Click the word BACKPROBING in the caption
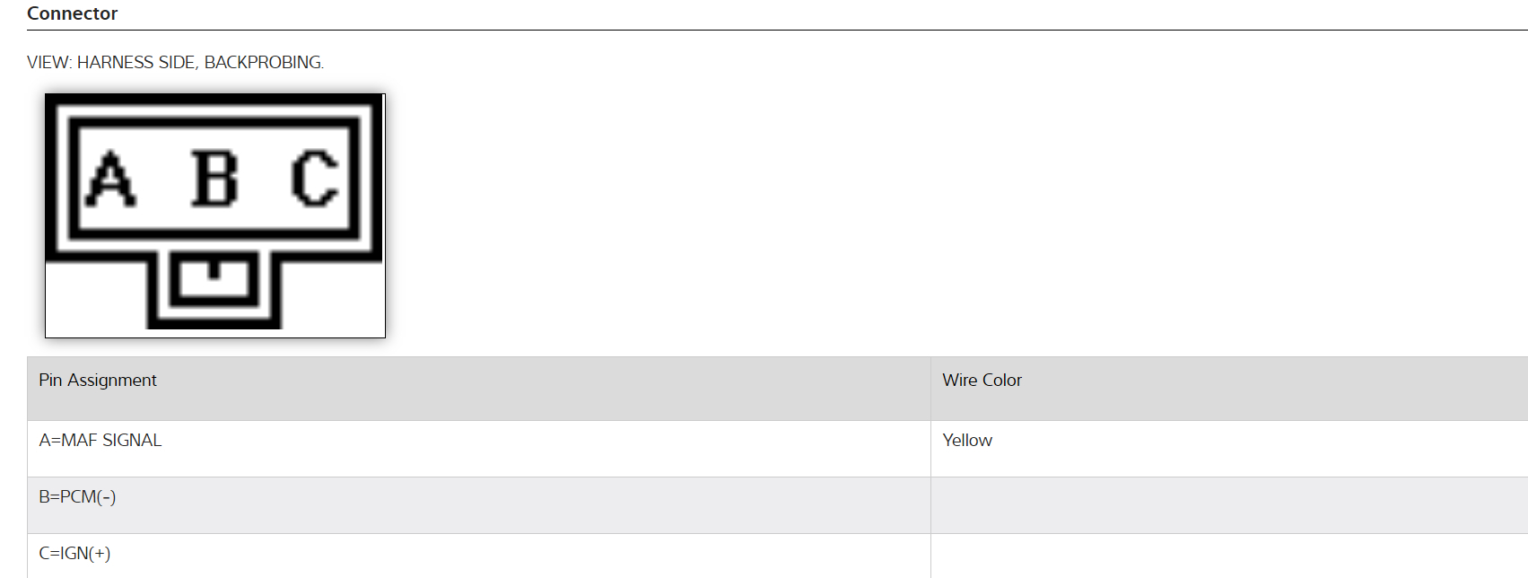The width and height of the screenshot is (1528, 578). [x=262, y=63]
